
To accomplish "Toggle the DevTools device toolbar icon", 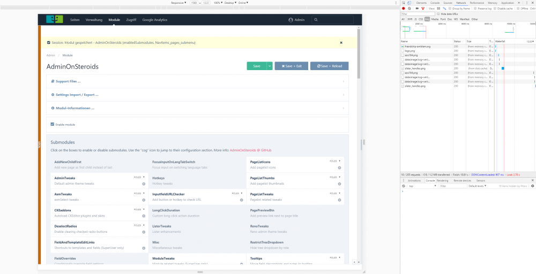I will (x=410, y=3).
